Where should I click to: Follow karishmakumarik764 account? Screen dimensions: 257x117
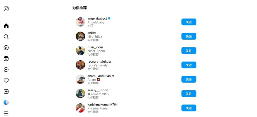[189, 108]
